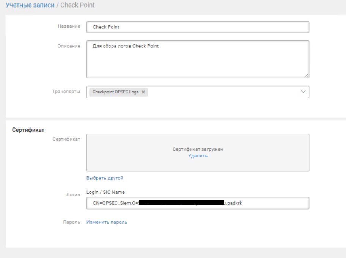Click Выбрать другой certificate link

click(x=105, y=178)
